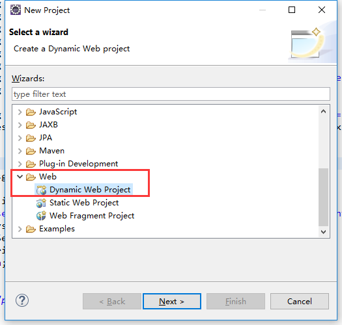This screenshot has width=342, height=325.
Task: Select the Plug-in Development label
Action: point(79,164)
